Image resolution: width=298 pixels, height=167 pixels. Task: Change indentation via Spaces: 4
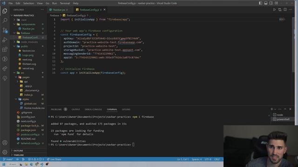point(196,159)
